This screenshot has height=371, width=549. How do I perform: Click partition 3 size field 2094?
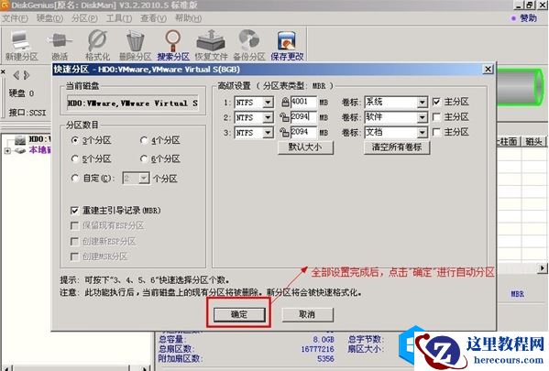click(303, 132)
